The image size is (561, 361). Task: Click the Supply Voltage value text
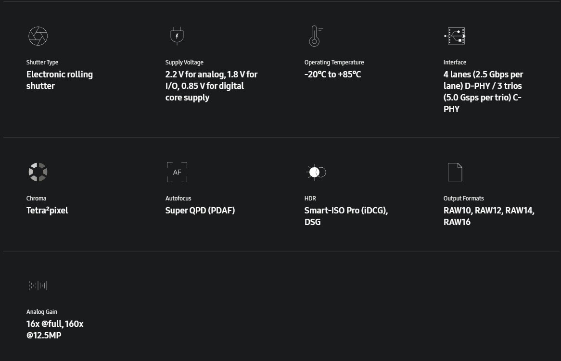211,86
